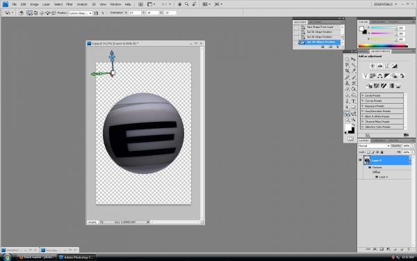Select the Healing Brush tool
The image size is (417, 261).
coord(347,77)
